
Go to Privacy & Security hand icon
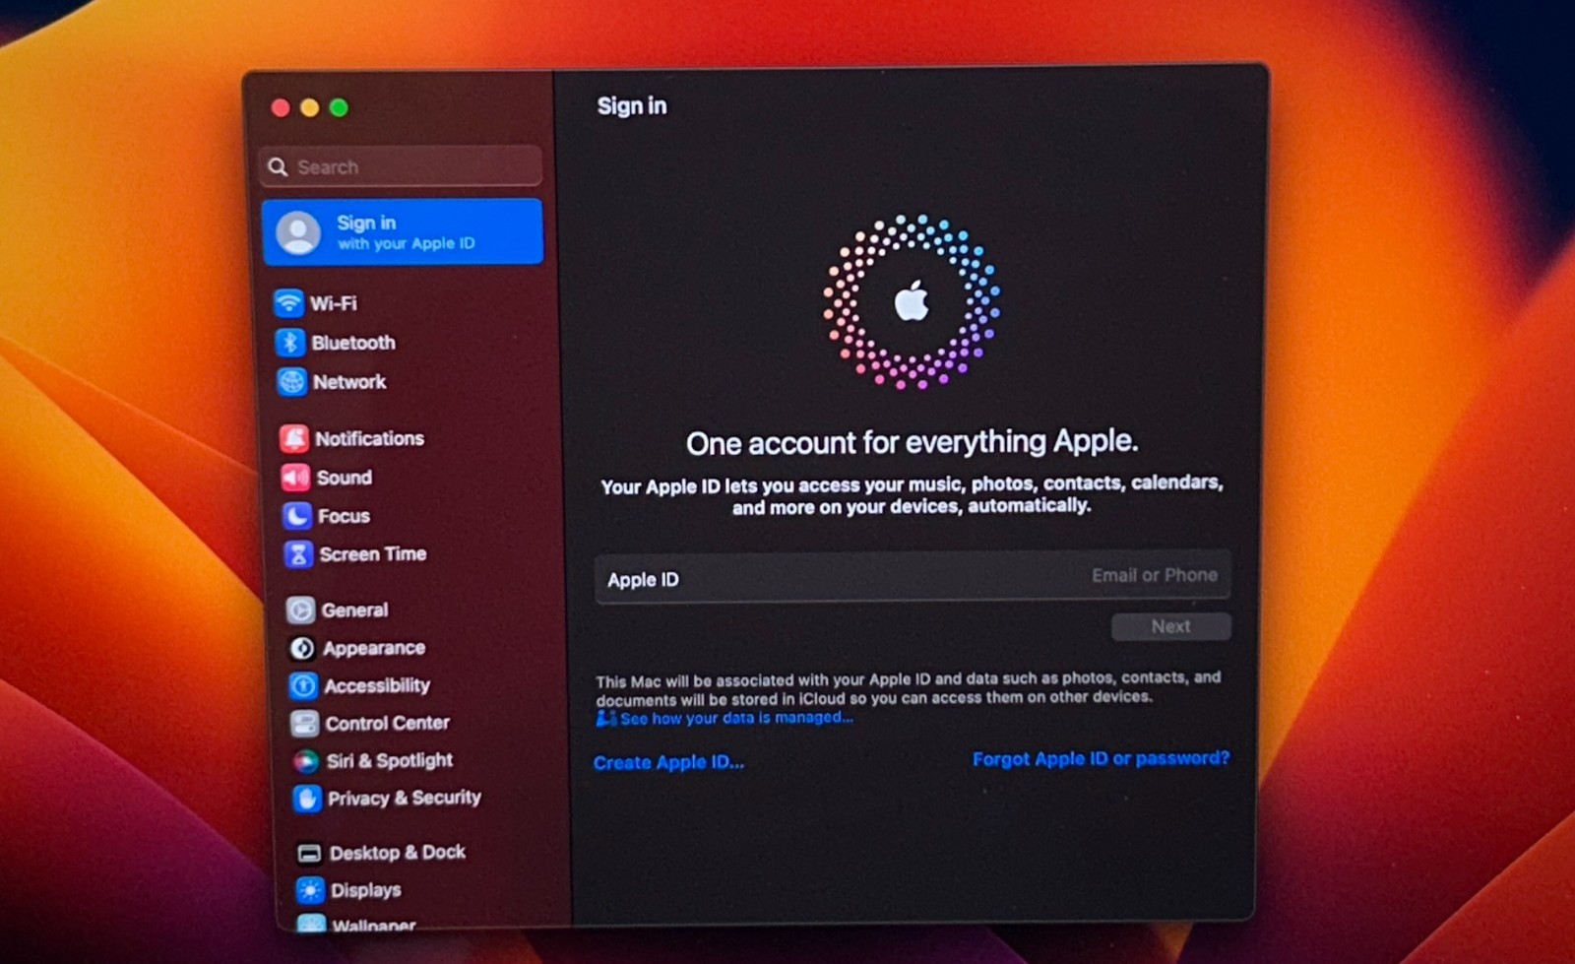click(x=307, y=799)
